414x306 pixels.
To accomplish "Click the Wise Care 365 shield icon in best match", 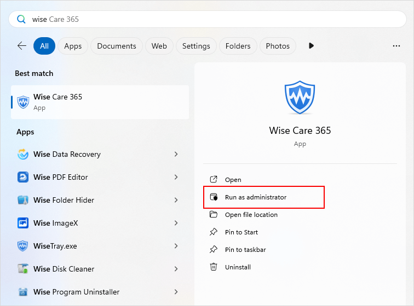I will [23, 102].
